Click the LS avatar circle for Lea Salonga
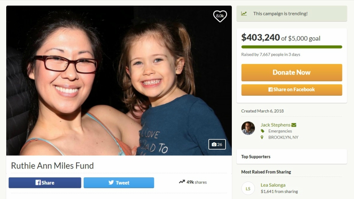Viewport: 354px width, 199px height. (x=248, y=188)
